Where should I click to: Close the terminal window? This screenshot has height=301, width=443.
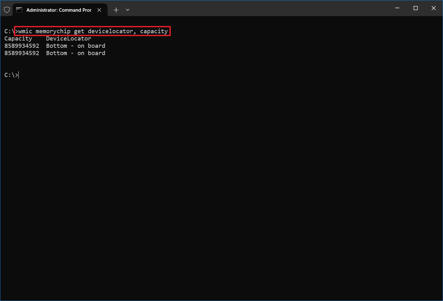tap(434, 8)
